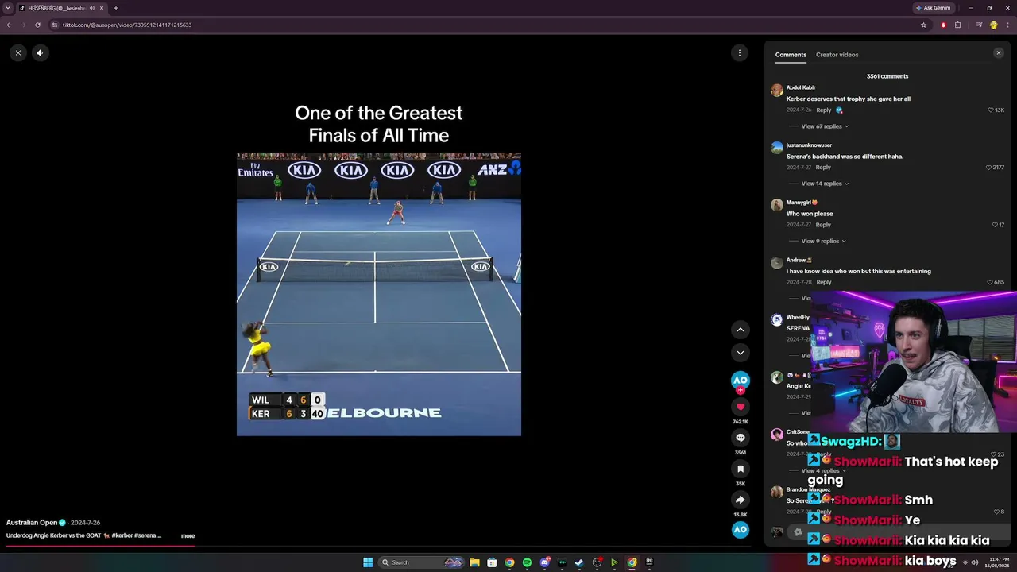This screenshot has height=572, width=1017.
Task: Open the AO sound disc icon
Action: pos(741,529)
